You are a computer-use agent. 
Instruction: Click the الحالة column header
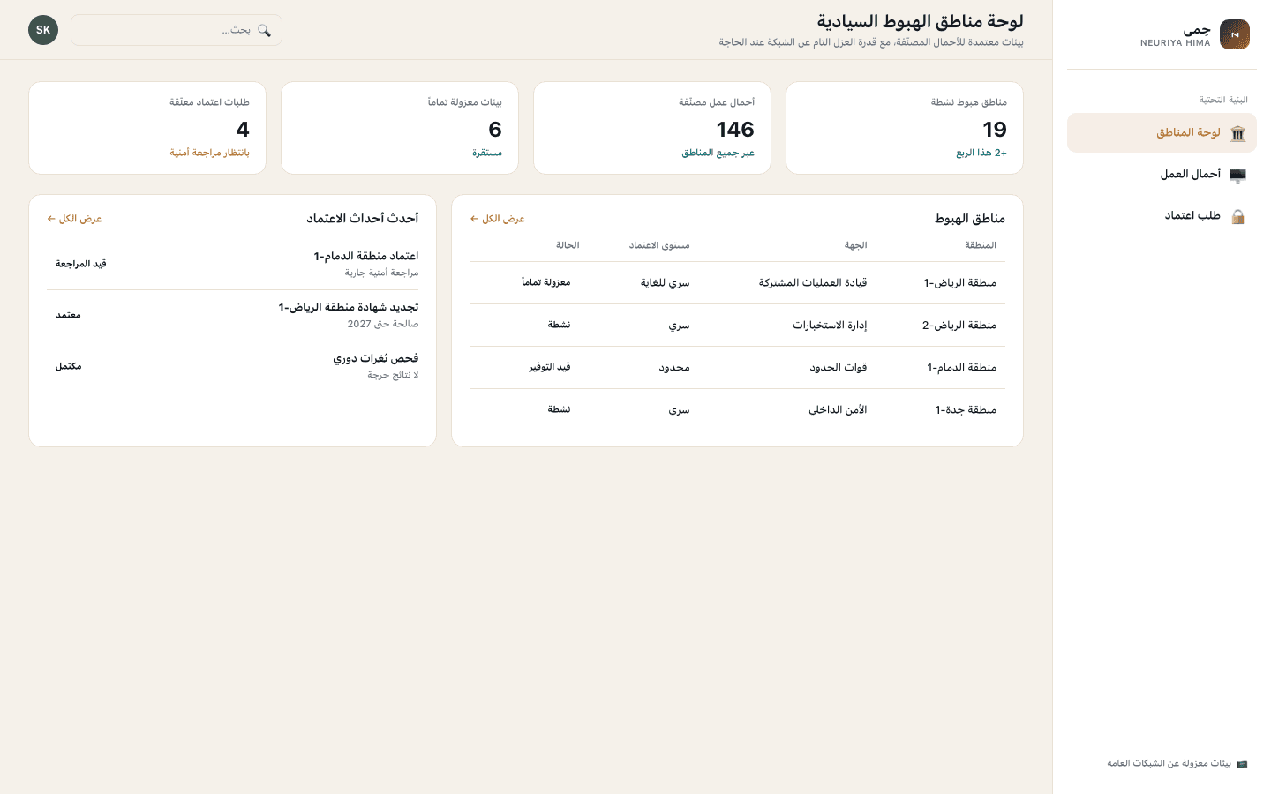(x=568, y=245)
